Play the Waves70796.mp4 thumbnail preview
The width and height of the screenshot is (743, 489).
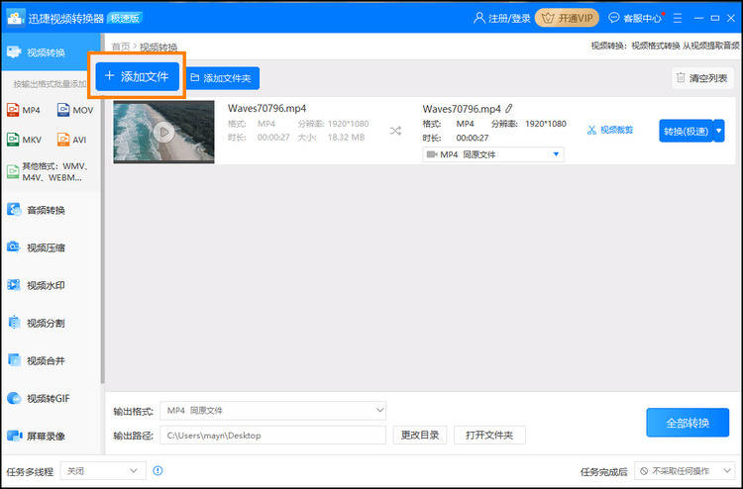coord(163,132)
